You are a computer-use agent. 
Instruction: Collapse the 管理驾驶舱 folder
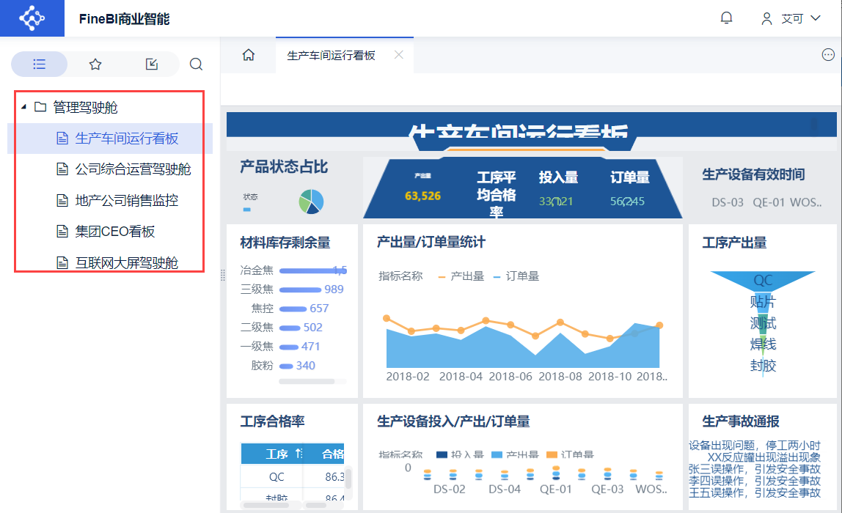click(23, 108)
